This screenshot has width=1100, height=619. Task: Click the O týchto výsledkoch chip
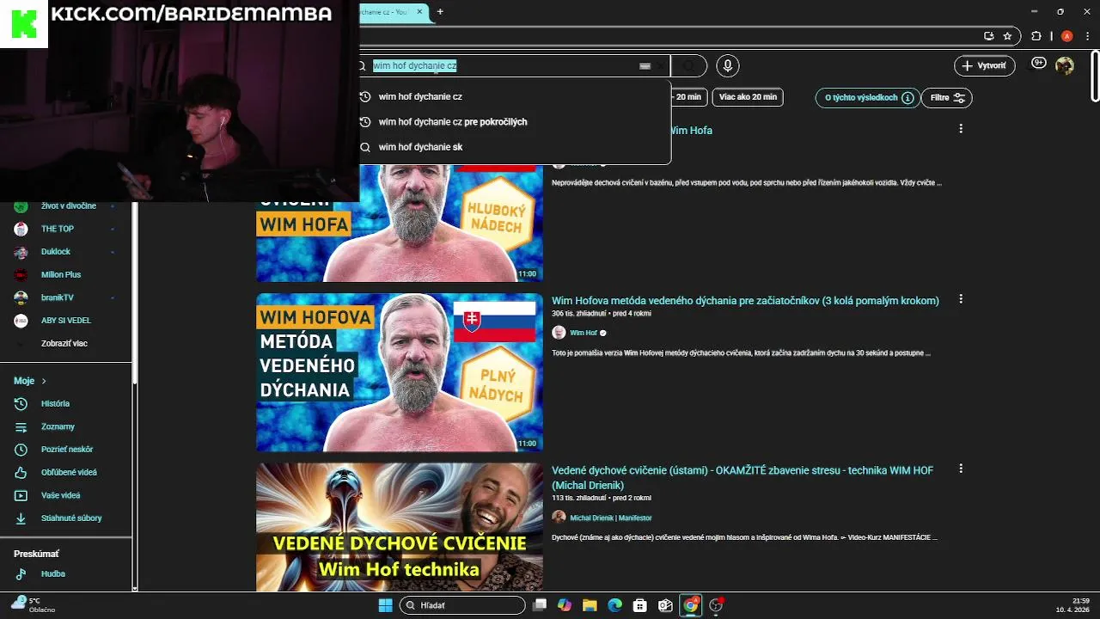(868, 97)
